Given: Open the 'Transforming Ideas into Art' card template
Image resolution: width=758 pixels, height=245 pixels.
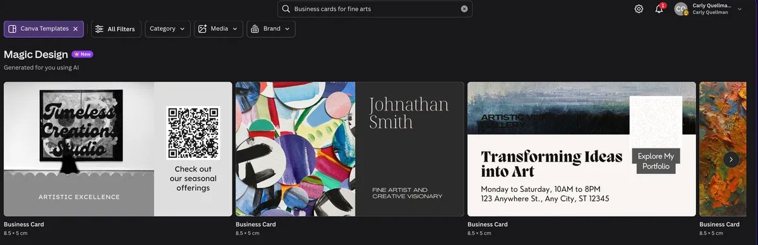Looking at the screenshot, I should [582, 149].
